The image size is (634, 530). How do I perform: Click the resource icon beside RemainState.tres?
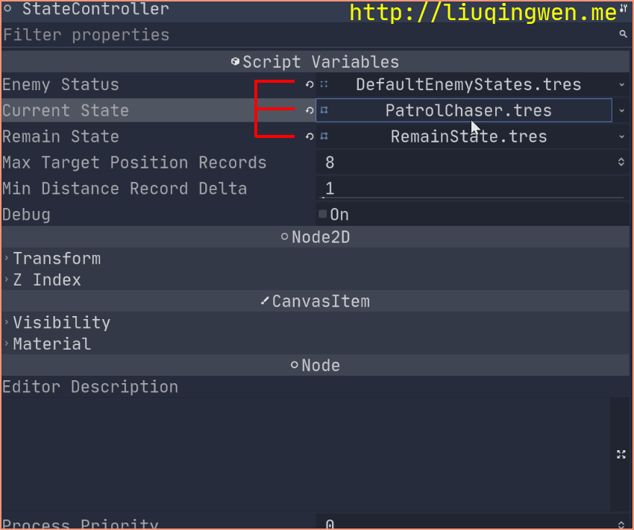pos(324,136)
